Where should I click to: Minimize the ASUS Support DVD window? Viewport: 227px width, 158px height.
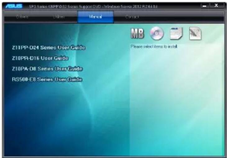pyautogui.click(x=205, y=6)
